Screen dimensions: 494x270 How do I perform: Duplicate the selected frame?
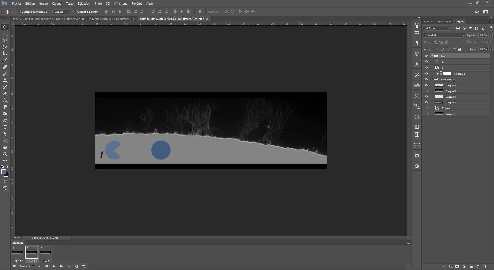click(x=76, y=266)
